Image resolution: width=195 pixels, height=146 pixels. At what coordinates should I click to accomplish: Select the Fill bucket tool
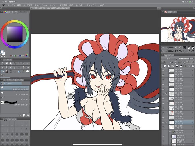(x=3, y=72)
